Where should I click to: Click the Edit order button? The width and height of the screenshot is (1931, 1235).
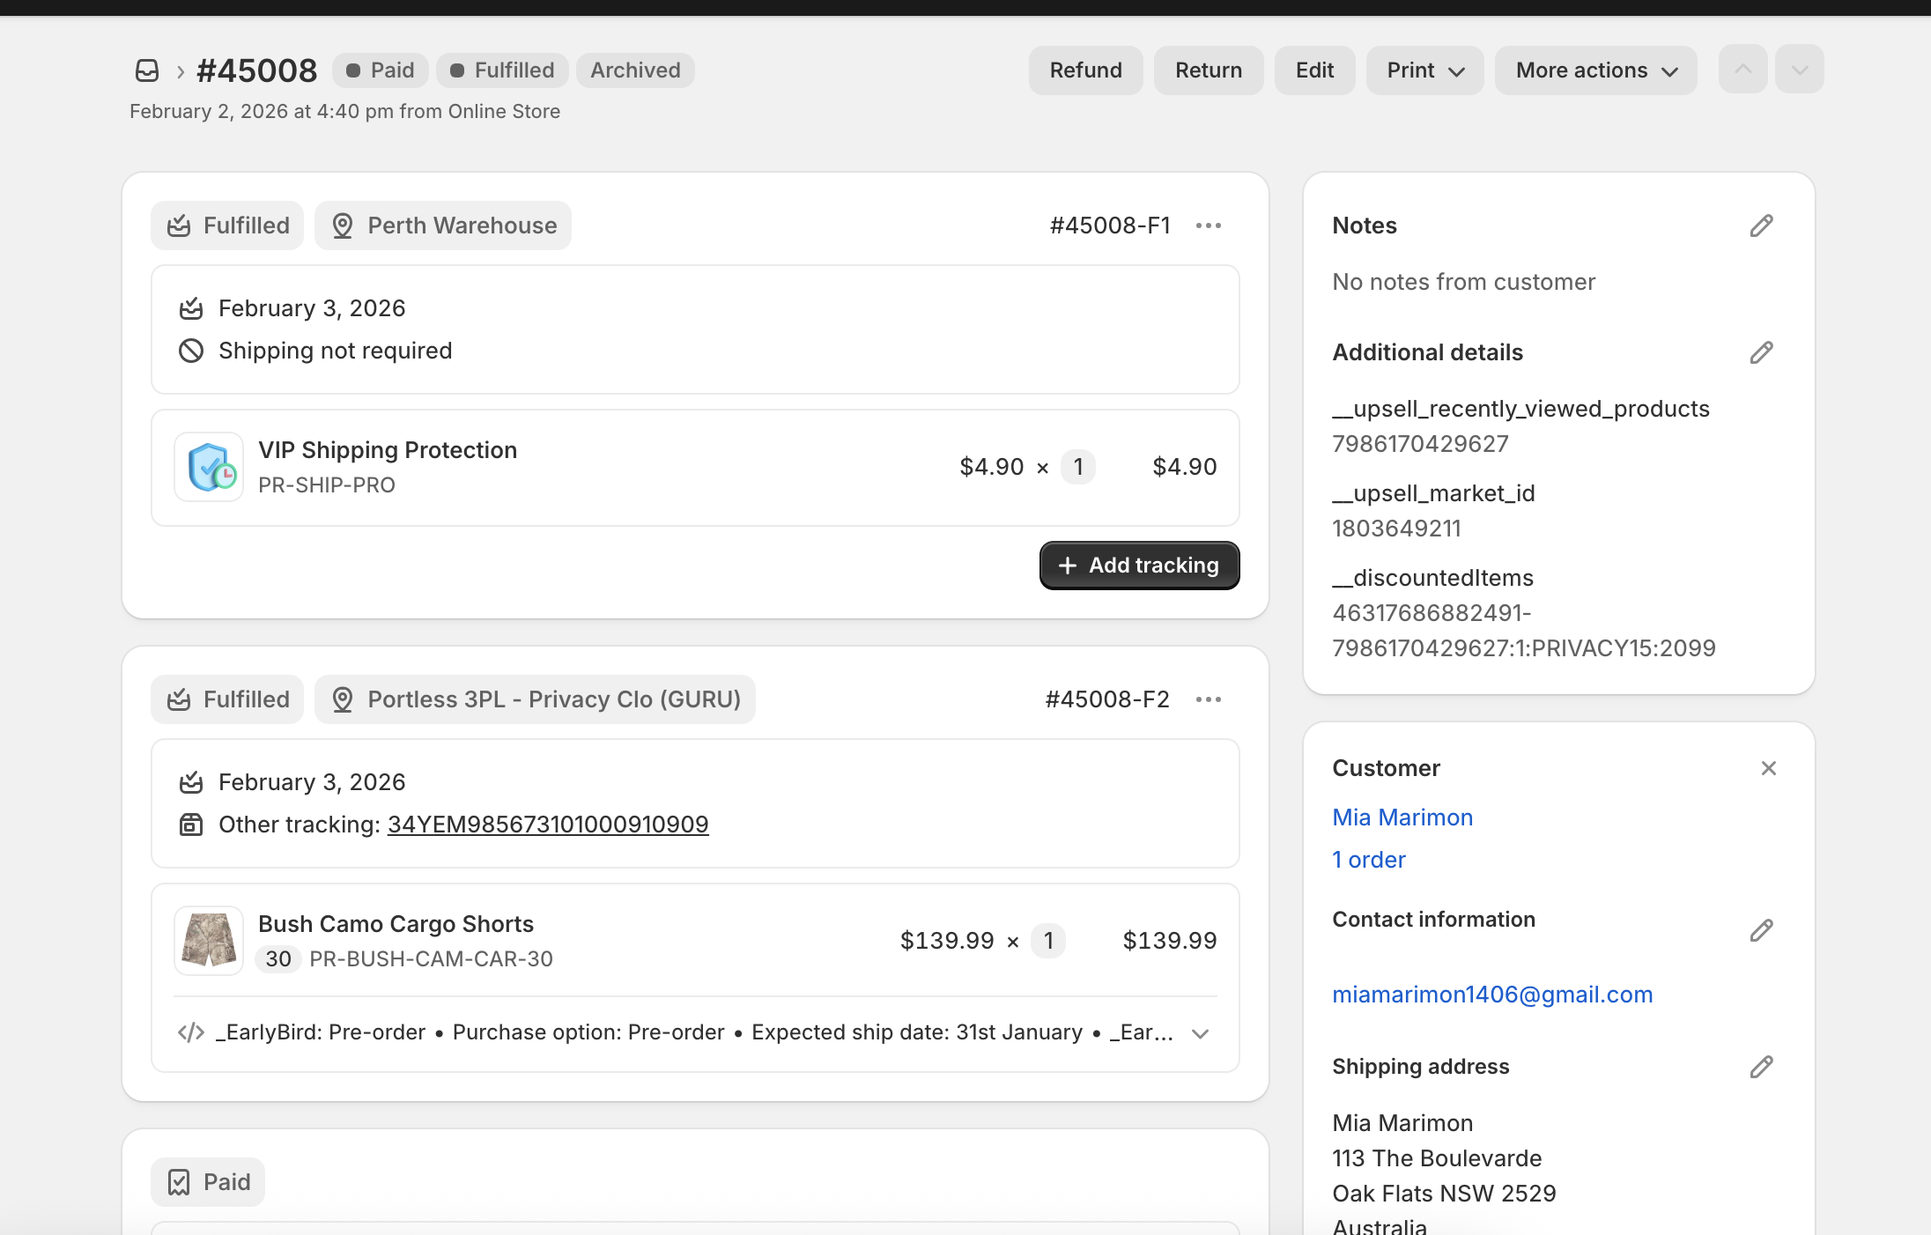coord(1314,70)
